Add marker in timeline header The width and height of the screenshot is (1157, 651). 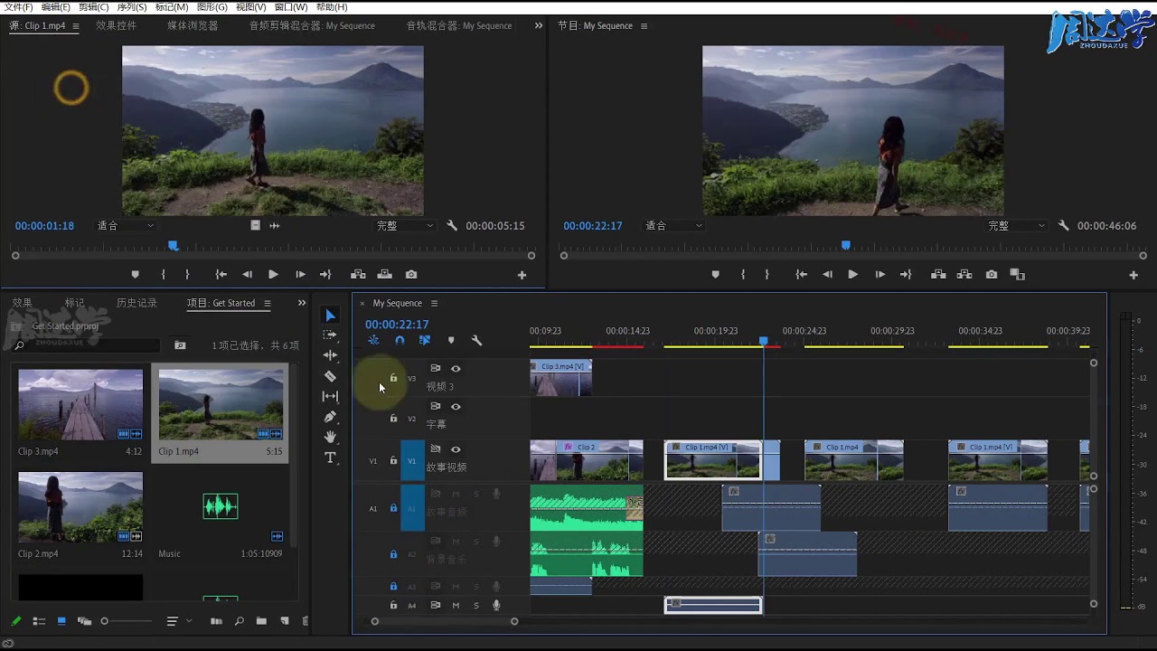451,341
